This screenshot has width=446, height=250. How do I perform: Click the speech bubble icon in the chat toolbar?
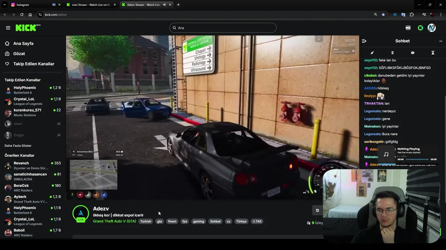tap(413, 53)
